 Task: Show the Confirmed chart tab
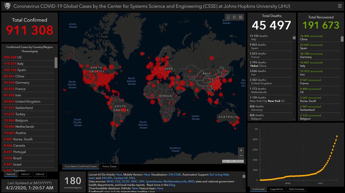[258, 189]
